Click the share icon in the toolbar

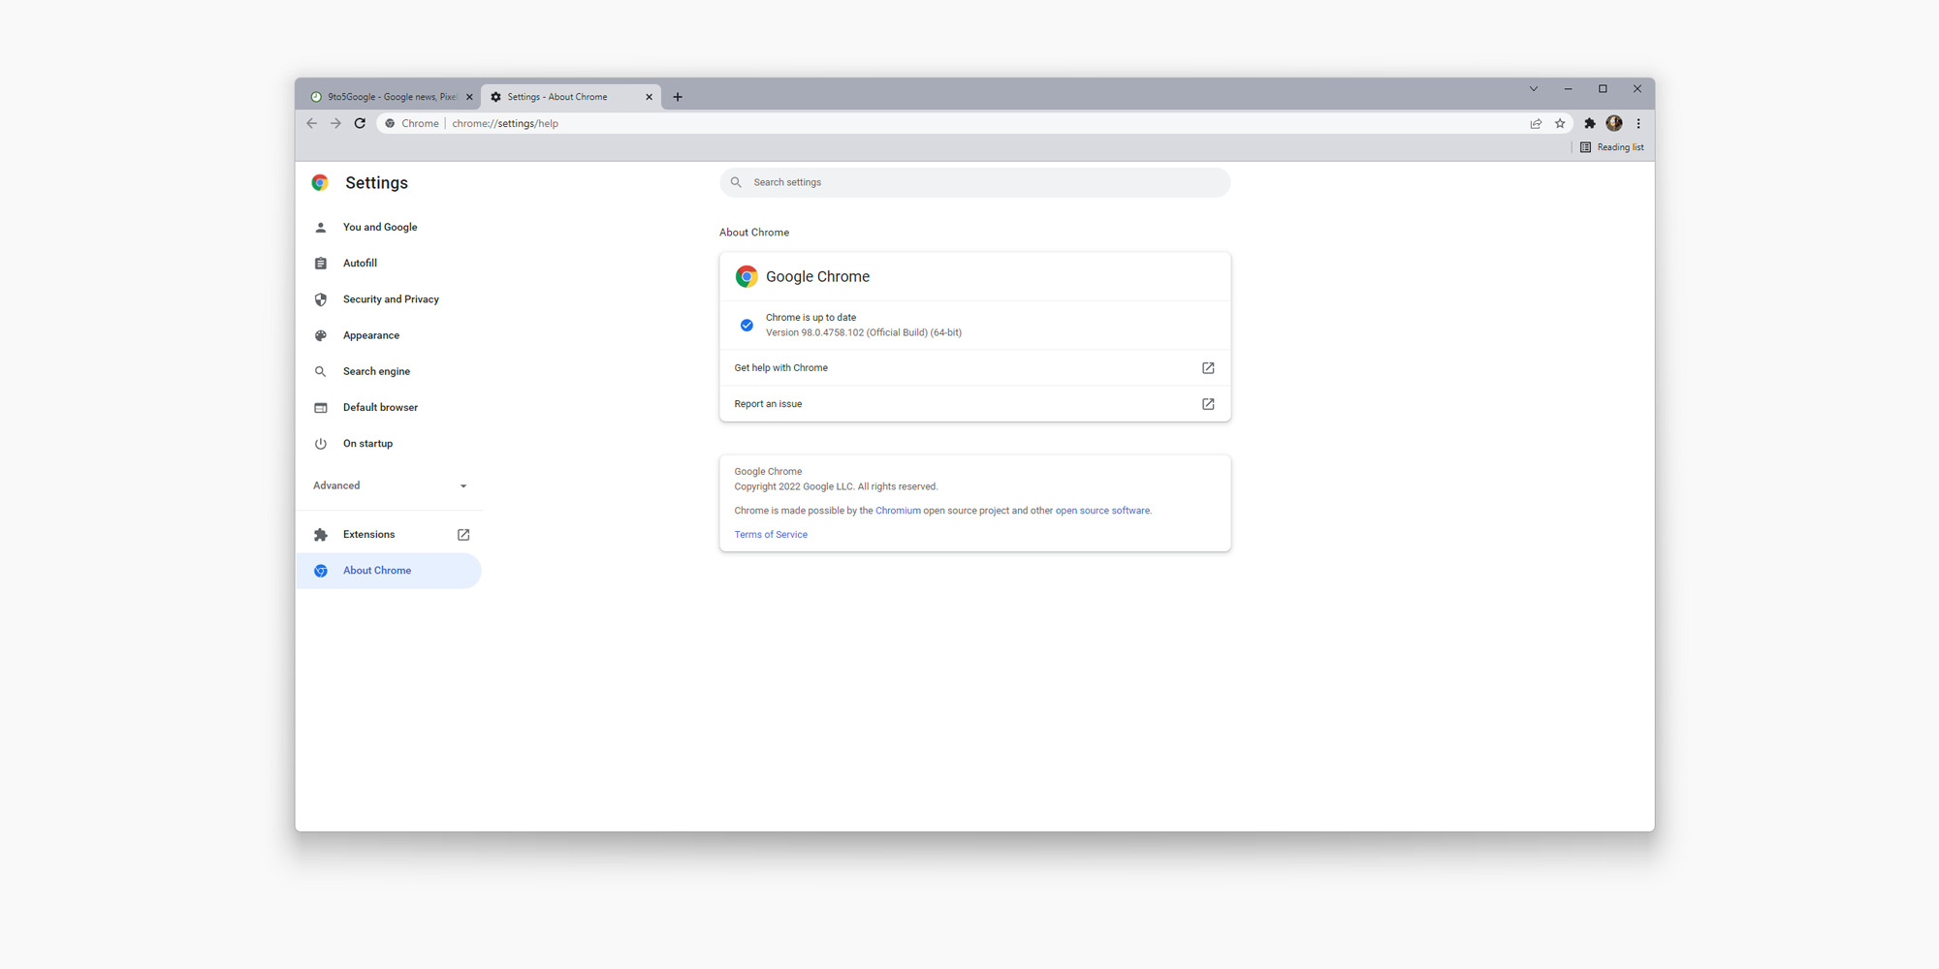click(1536, 123)
